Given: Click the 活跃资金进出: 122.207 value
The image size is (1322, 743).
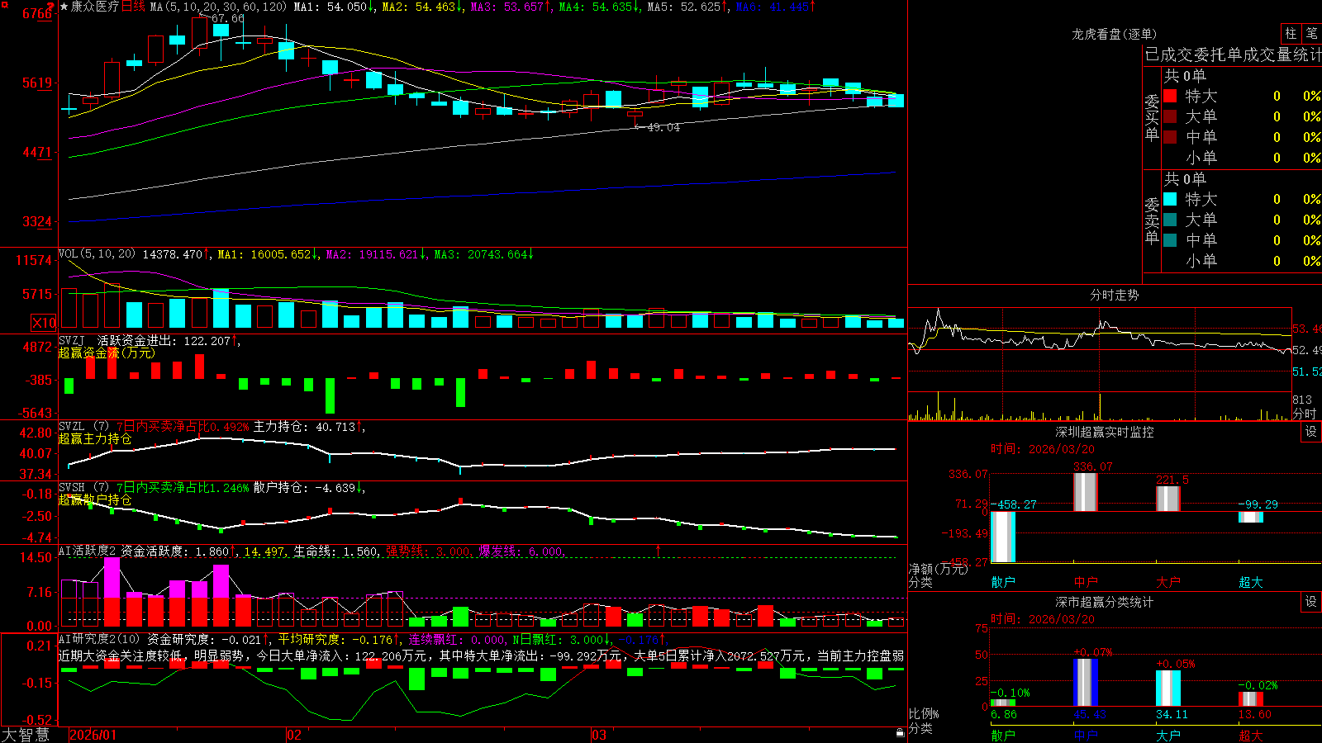Looking at the screenshot, I should (x=166, y=340).
